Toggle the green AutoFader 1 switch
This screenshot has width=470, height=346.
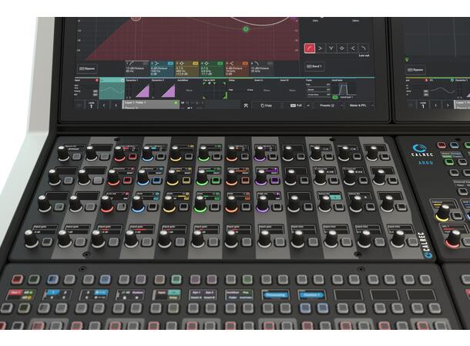(x=335, y=97)
